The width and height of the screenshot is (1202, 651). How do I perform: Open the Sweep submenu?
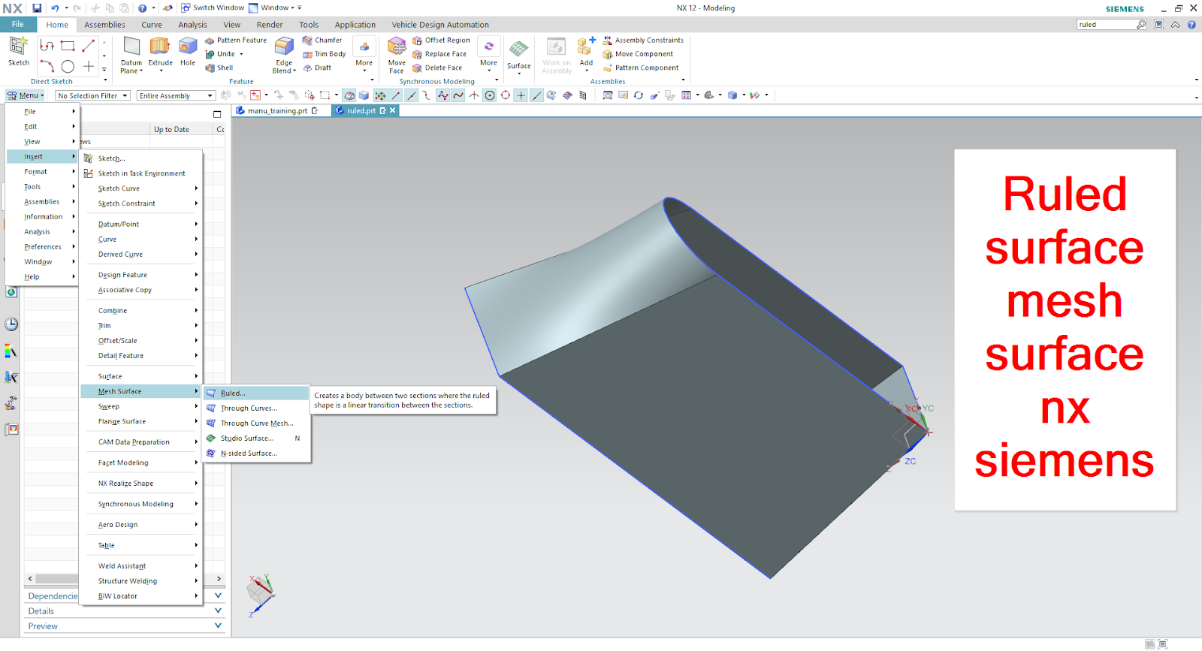140,406
